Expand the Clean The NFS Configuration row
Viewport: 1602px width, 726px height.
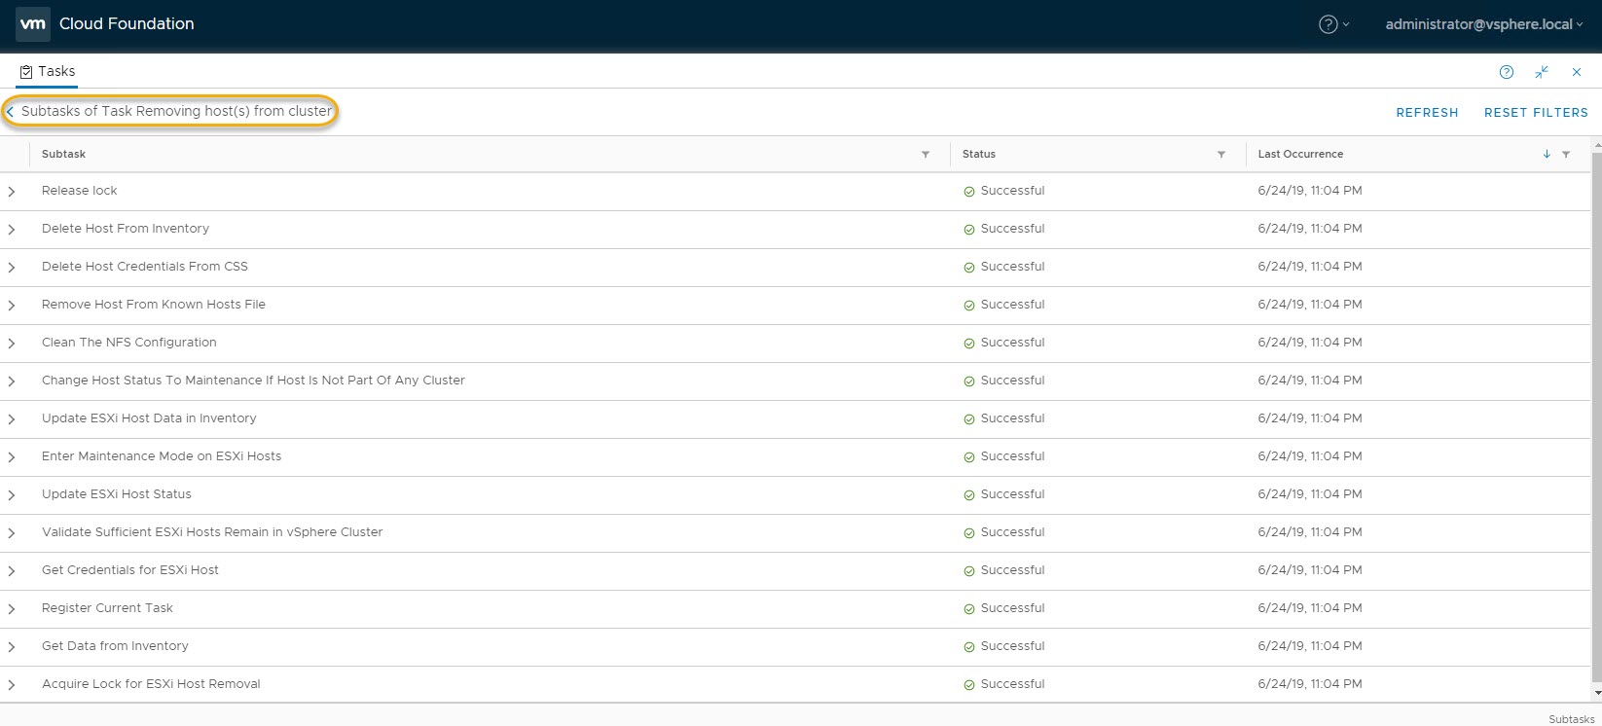click(x=12, y=344)
